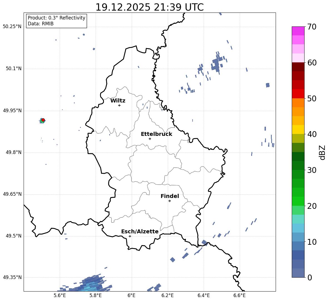Click the Findel city label
This screenshot has height=301, width=329.
pos(170,196)
